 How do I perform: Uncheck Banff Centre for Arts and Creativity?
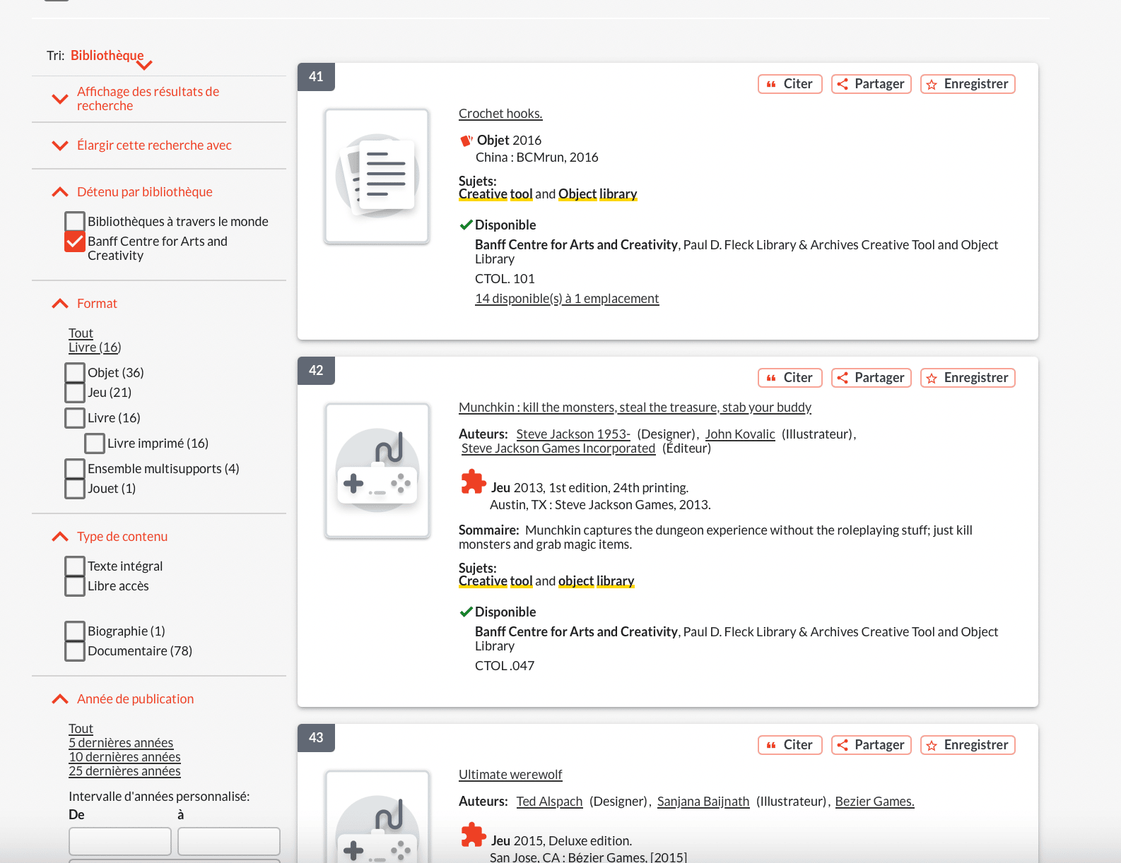[x=75, y=242]
